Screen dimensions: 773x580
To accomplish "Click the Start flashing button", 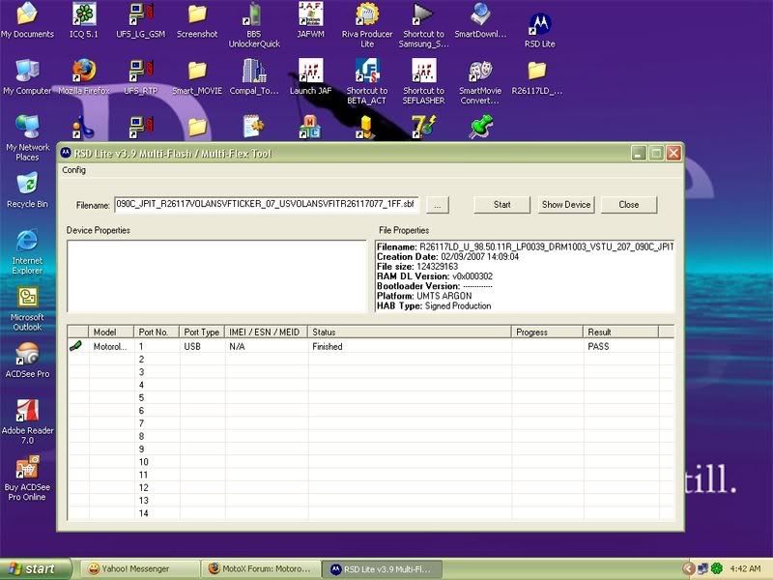I will click(501, 205).
